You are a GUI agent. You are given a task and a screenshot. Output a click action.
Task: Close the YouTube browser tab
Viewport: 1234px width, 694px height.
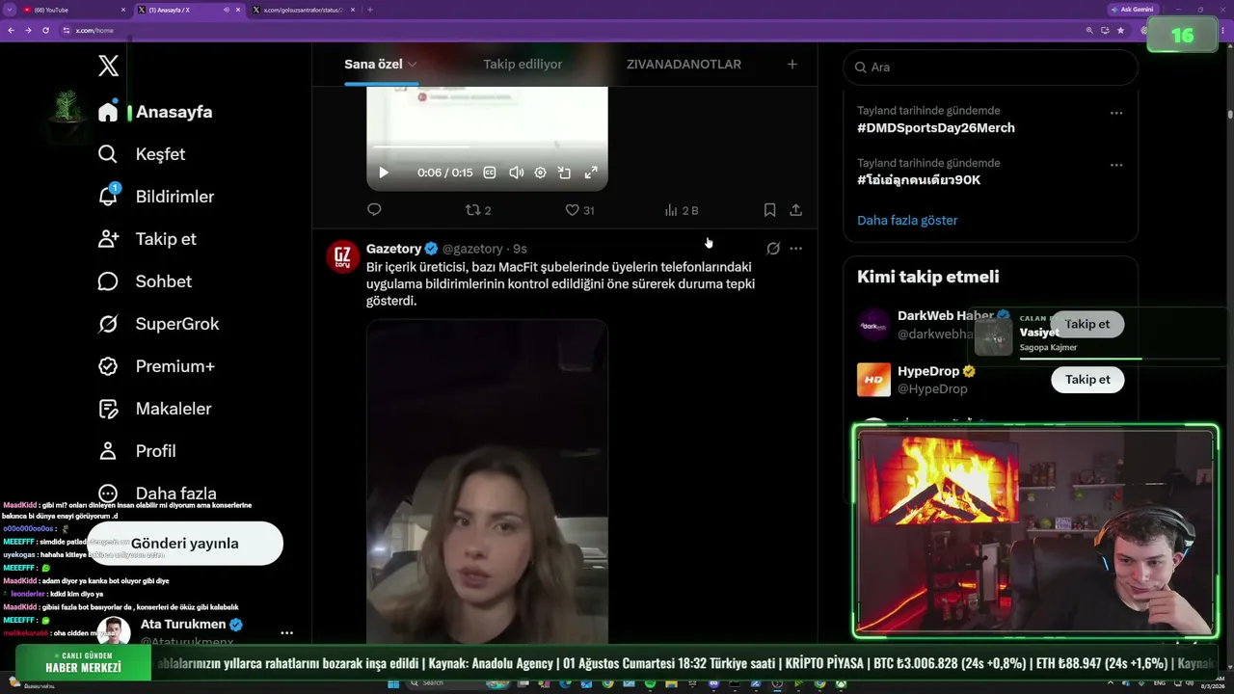tap(123, 10)
